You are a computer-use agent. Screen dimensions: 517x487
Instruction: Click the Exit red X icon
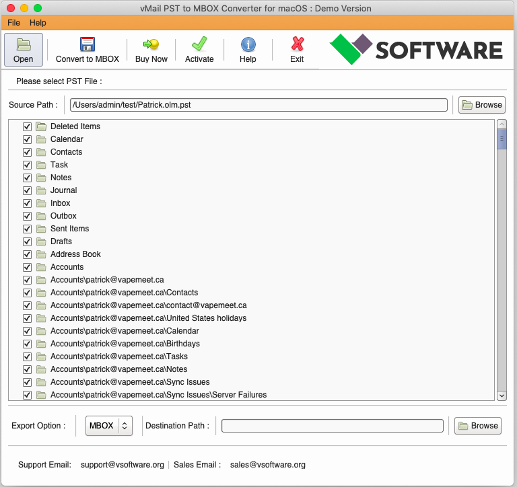[x=297, y=44]
